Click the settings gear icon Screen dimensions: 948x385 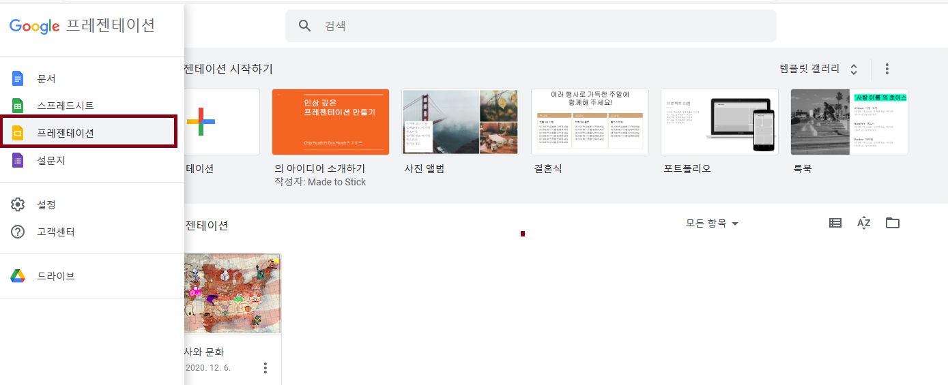tap(18, 204)
